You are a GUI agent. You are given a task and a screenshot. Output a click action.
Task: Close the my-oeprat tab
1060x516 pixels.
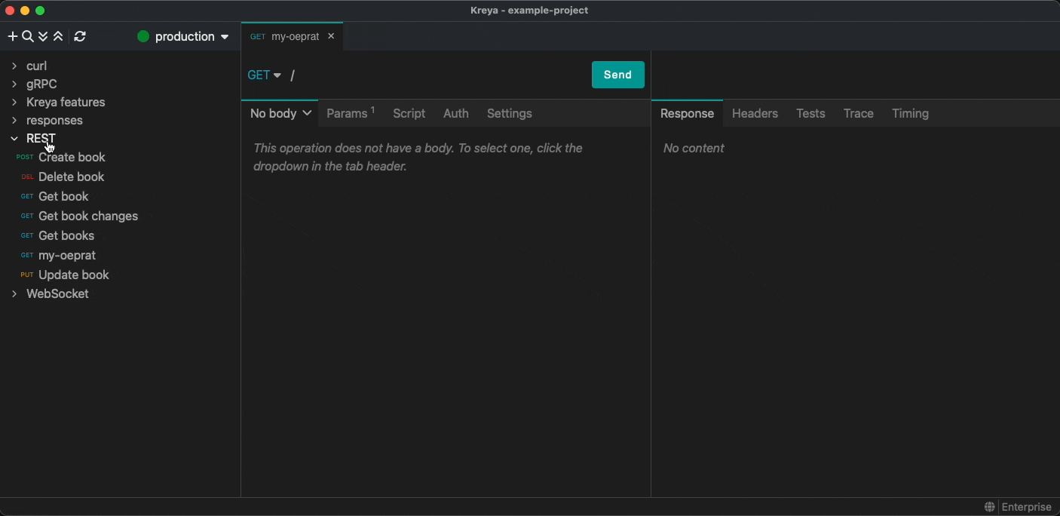[331, 36]
